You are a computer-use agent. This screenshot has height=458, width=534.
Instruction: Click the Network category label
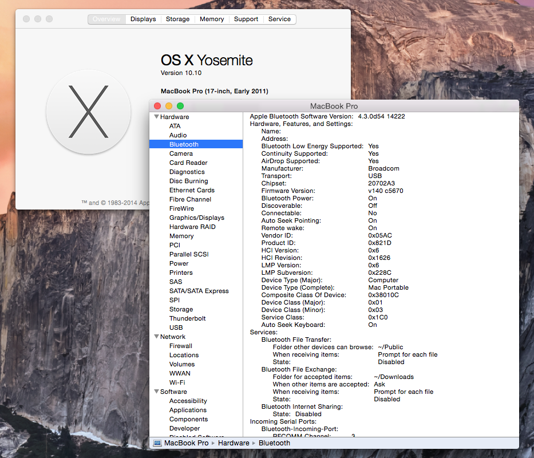(173, 337)
